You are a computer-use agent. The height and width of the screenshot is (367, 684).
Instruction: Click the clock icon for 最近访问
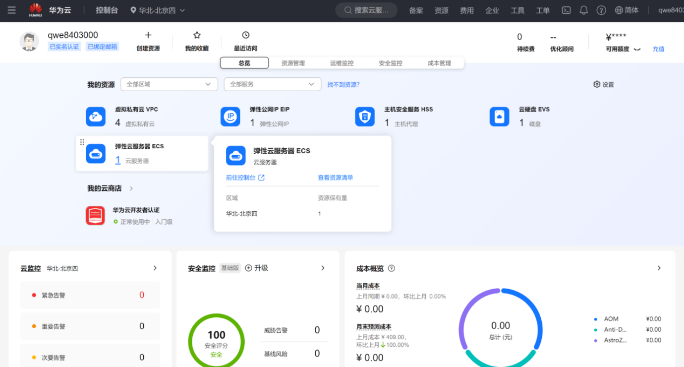[x=246, y=35]
